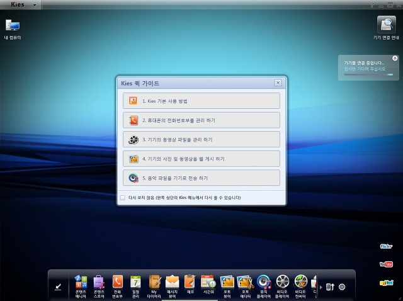403x301 pixels.
Task: Click the device connecting progress bar
Action: (368, 74)
